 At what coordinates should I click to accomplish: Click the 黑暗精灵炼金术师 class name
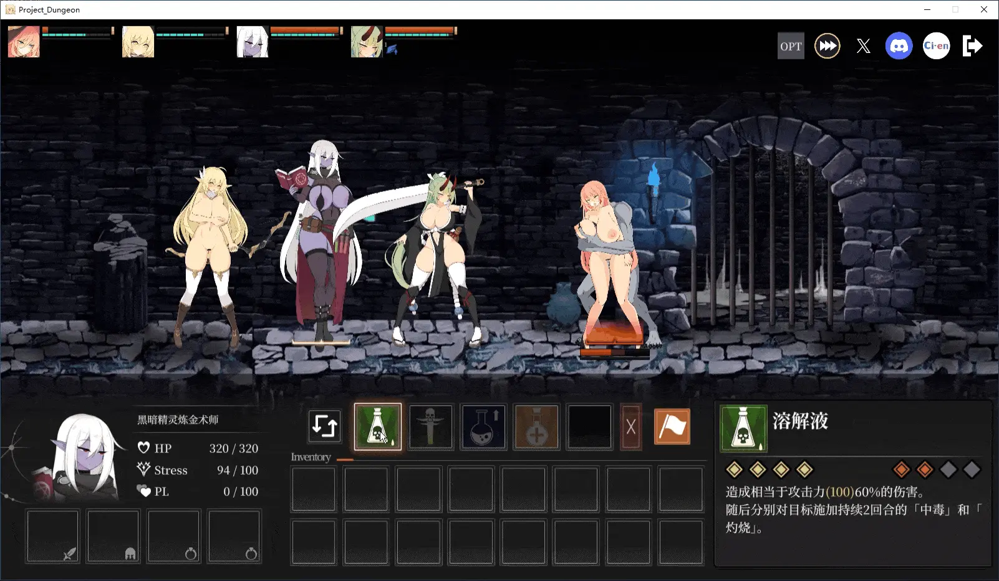point(178,420)
